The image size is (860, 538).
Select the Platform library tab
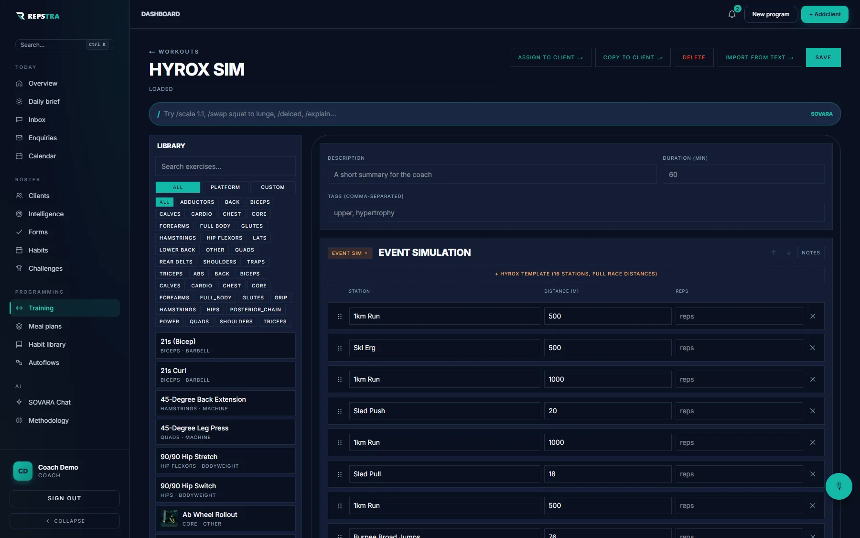[225, 187]
